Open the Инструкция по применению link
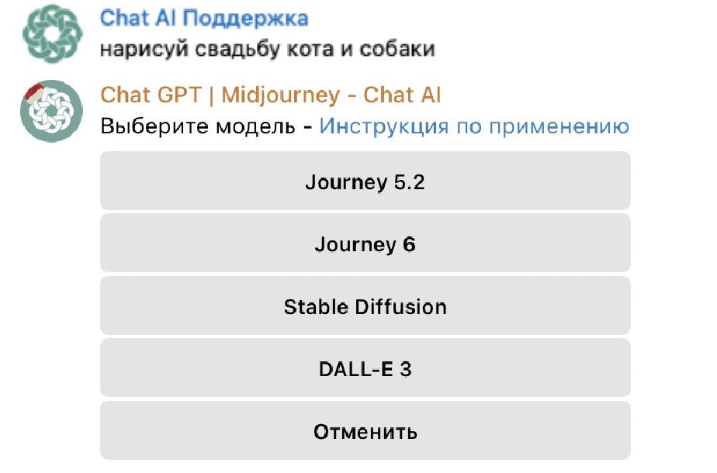This screenshot has width=717, height=473. click(x=473, y=126)
